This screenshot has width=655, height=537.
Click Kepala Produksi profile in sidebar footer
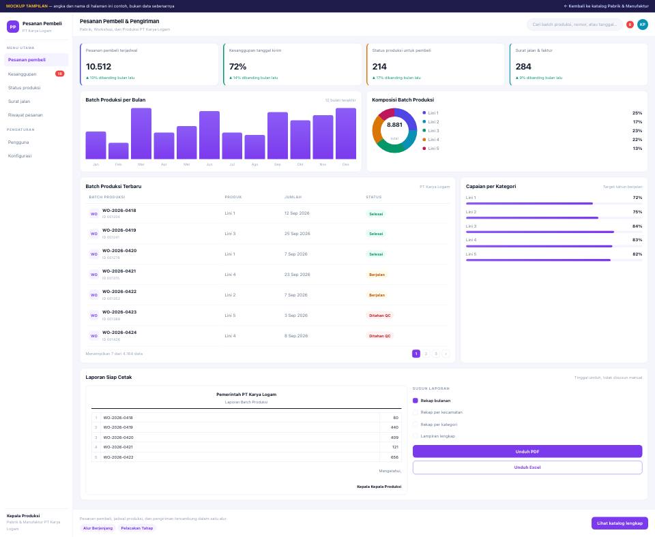pyautogui.click(x=36, y=522)
